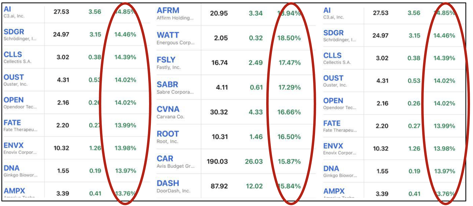Click the 1.46 gain for ROOT
Viewport: 473px width, 206px height.
256,137
